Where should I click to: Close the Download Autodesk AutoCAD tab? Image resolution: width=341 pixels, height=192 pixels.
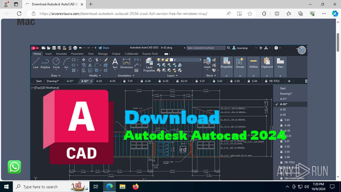pyautogui.click(x=82, y=4)
